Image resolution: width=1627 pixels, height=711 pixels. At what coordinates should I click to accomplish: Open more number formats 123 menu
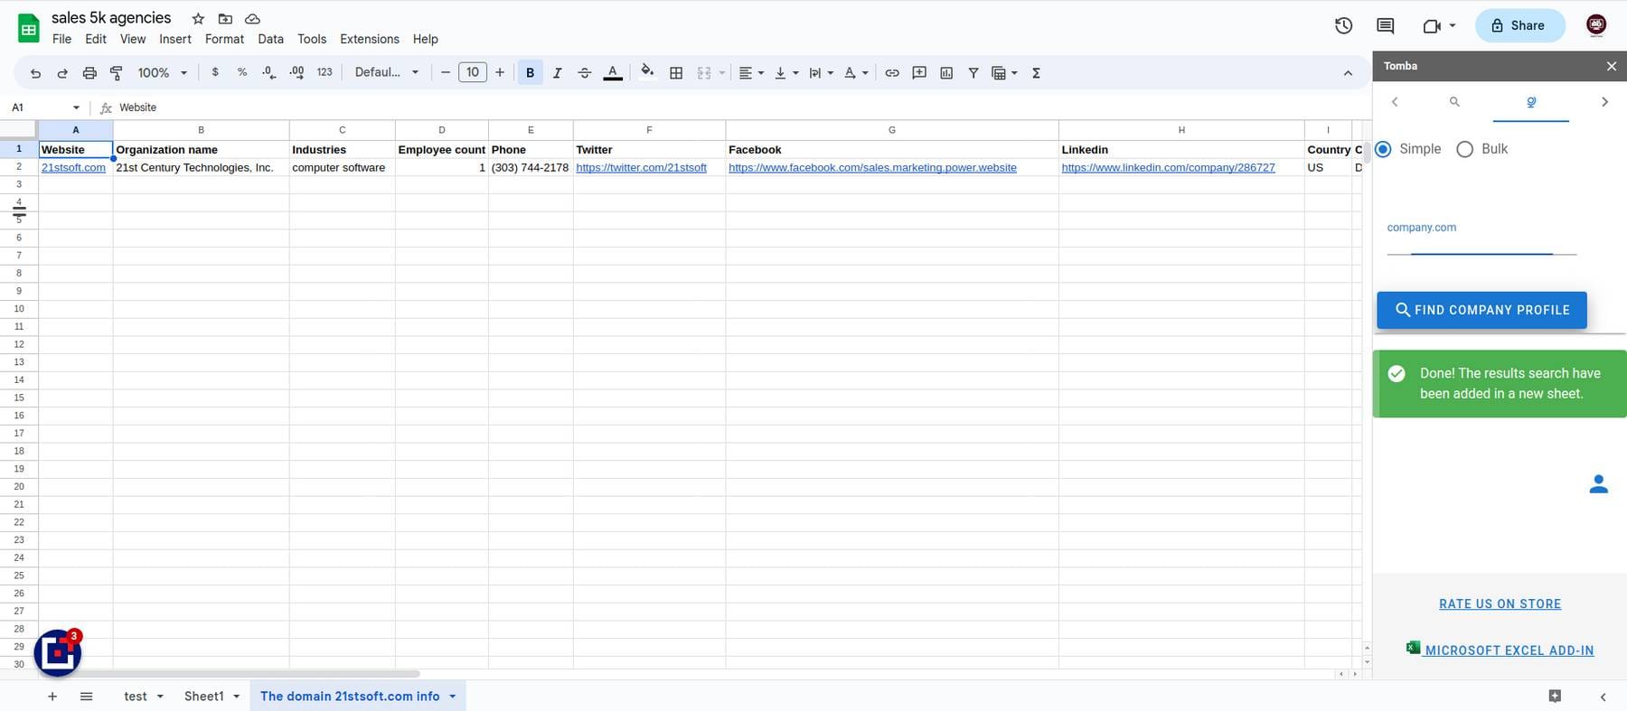point(324,72)
